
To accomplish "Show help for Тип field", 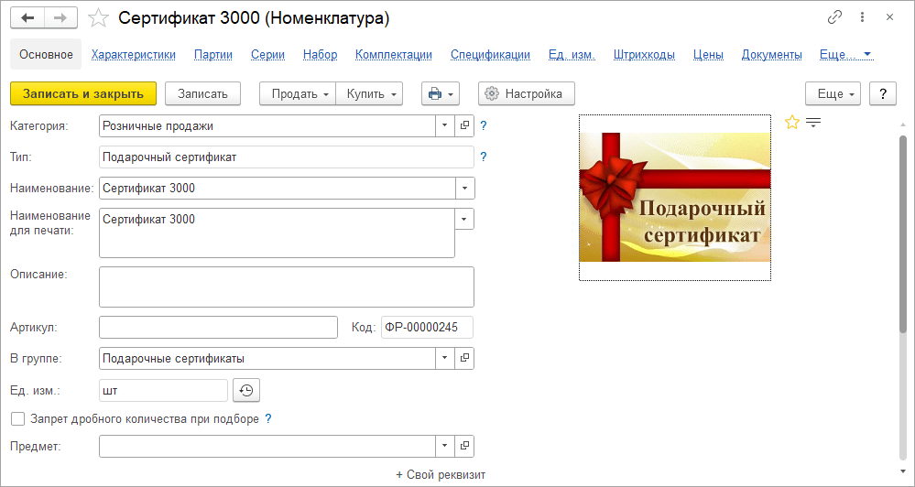I will pos(484,157).
